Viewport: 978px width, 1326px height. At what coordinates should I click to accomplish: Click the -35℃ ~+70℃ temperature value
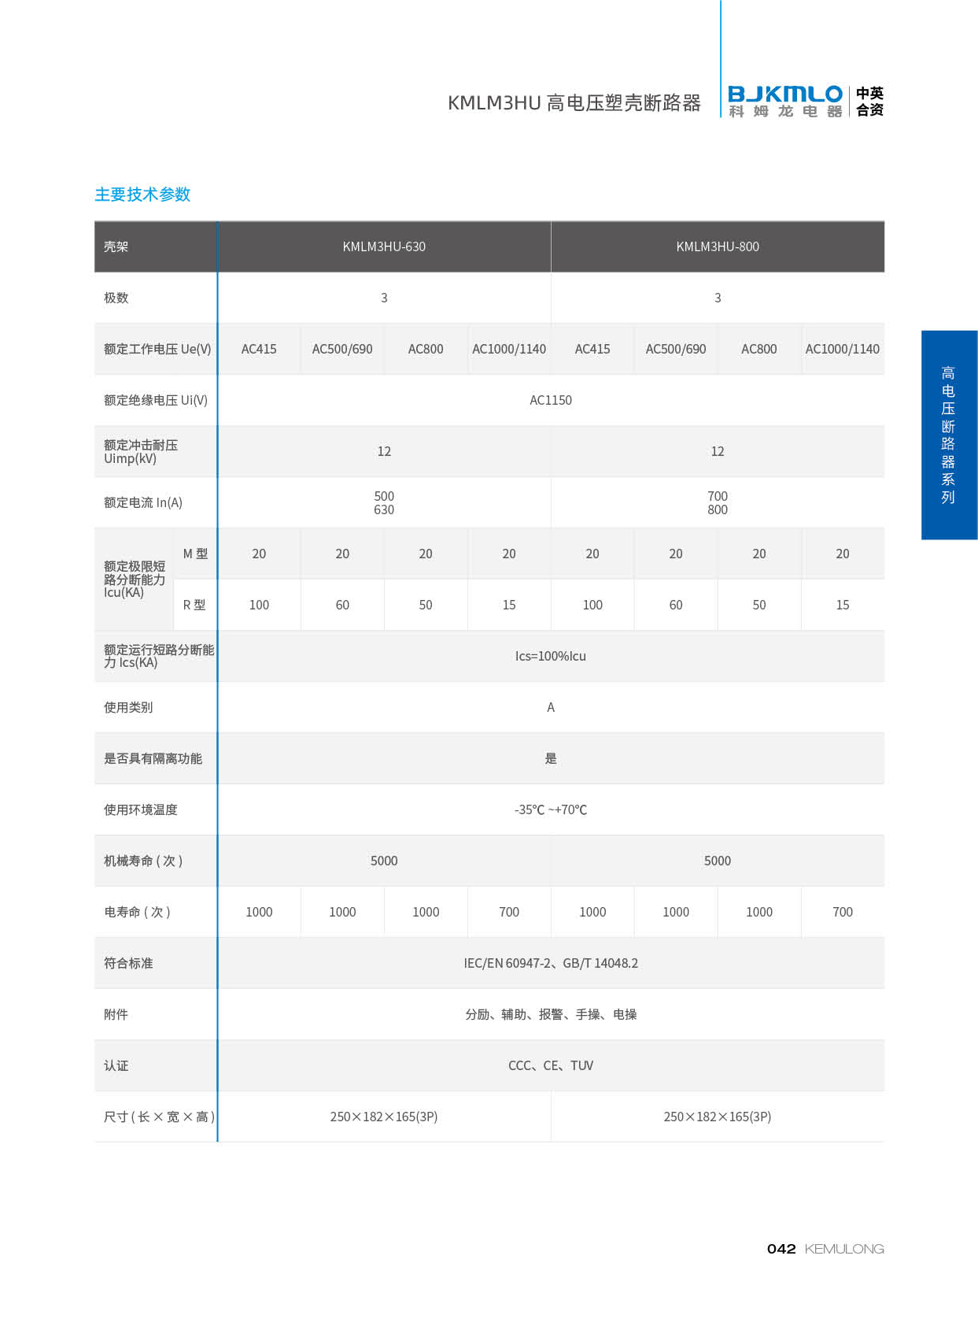tap(550, 809)
